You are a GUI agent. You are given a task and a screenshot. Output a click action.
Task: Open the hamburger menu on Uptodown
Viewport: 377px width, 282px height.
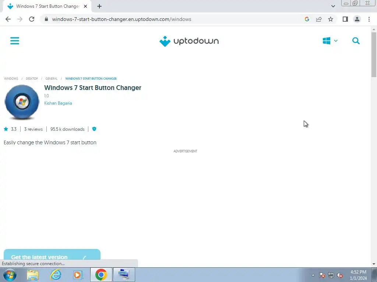coord(15,41)
